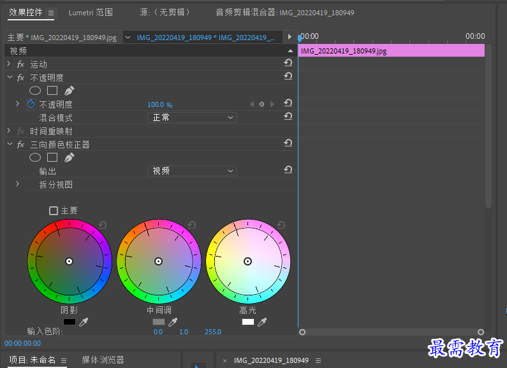Reset the 中间调 color wheel
Image resolution: width=507 pixels, height=368 pixels.
[192, 224]
